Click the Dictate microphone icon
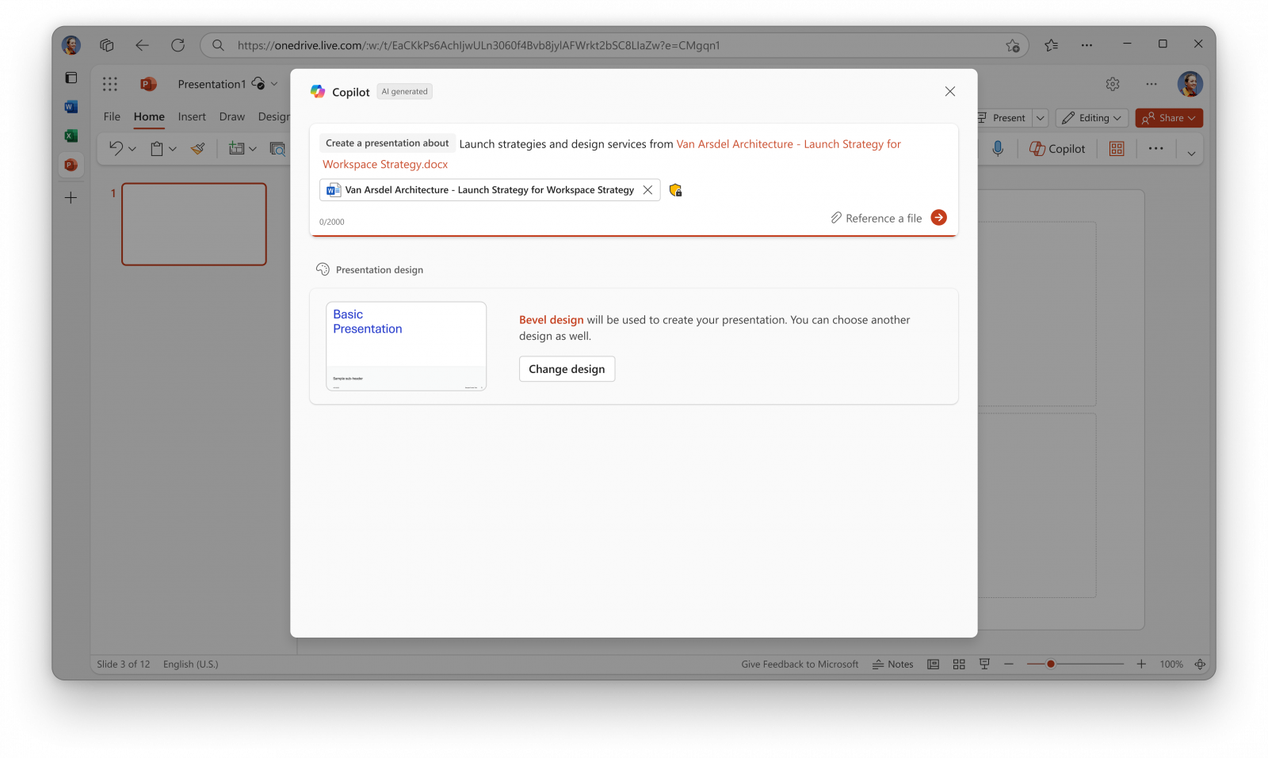 (998, 148)
